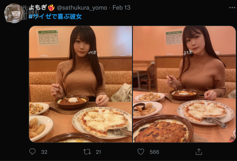The width and height of the screenshot is (237, 161).
Task: Click the pizza in the left photo
Action: click(103, 122)
